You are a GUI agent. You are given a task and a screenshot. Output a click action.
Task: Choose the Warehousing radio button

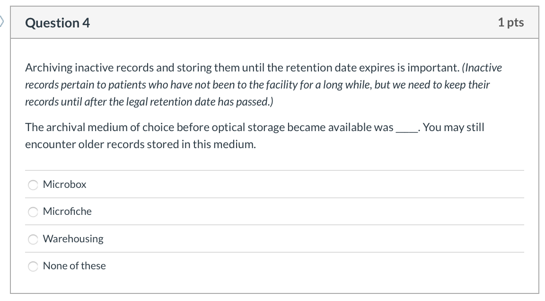coord(33,239)
